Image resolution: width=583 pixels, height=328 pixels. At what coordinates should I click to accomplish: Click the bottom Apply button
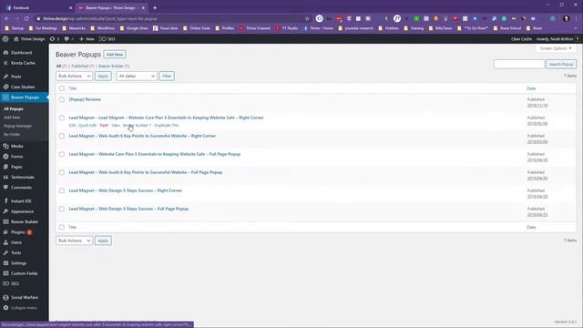point(103,241)
